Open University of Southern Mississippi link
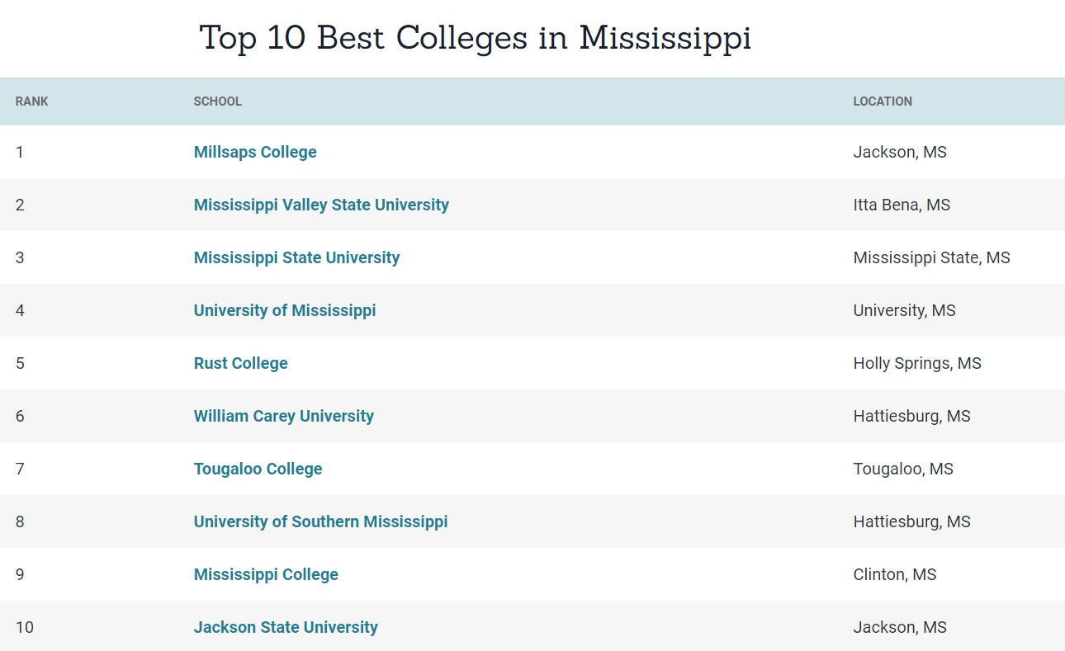Screen dimensions: 1065x651 click(320, 521)
